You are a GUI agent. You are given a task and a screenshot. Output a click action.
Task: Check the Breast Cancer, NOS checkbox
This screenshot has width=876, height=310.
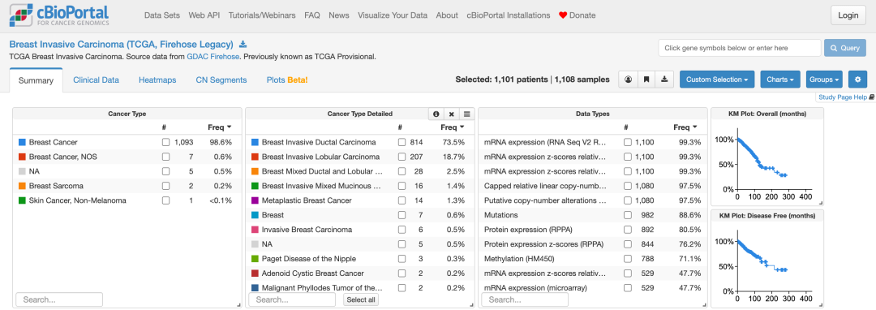tap(166, 157)
